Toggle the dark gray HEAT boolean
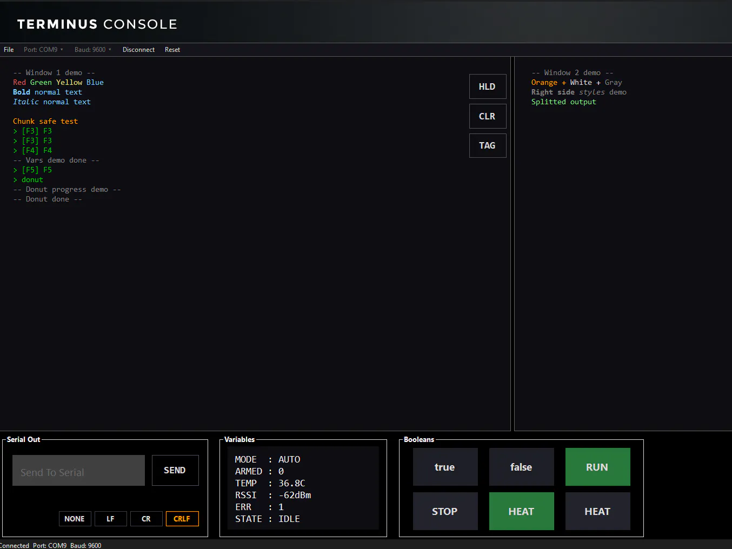Viewport: 732px width, 549px height. (x=598, y=511)
